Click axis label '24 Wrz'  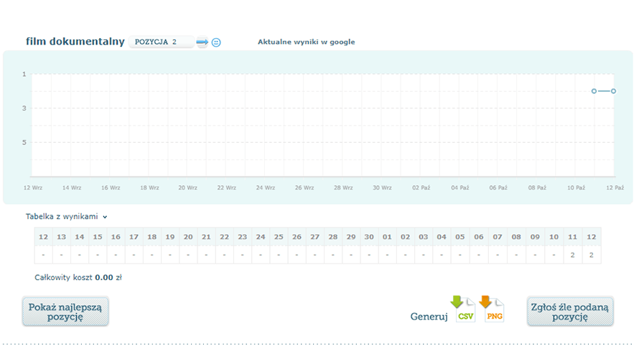(x=266, y=188)
